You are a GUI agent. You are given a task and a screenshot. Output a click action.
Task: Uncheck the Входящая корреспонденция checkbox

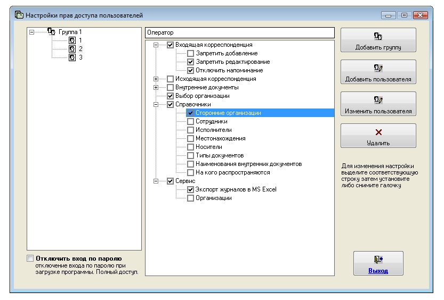pos(170,45)
